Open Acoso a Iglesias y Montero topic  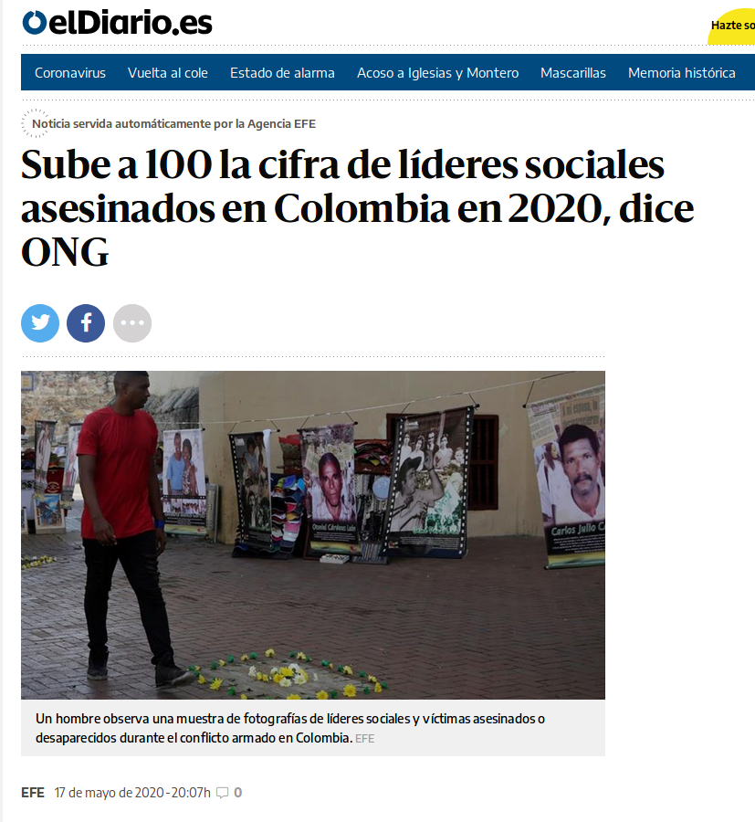(437, 73)
